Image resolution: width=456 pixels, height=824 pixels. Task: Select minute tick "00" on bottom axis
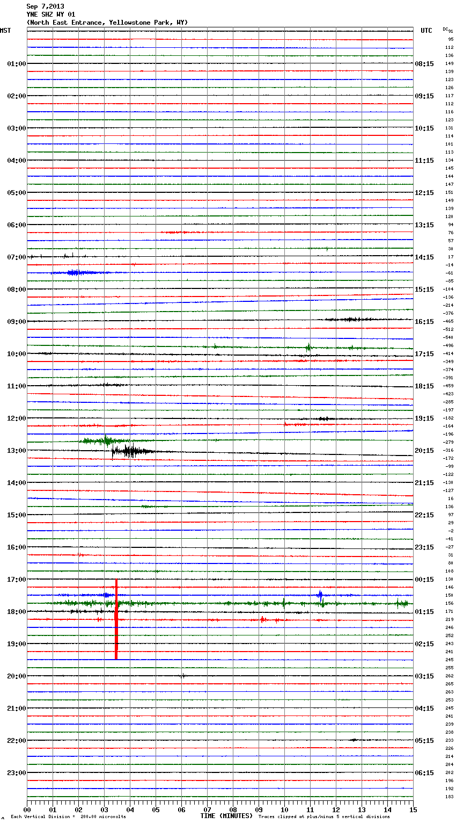[x=27, y=809]
